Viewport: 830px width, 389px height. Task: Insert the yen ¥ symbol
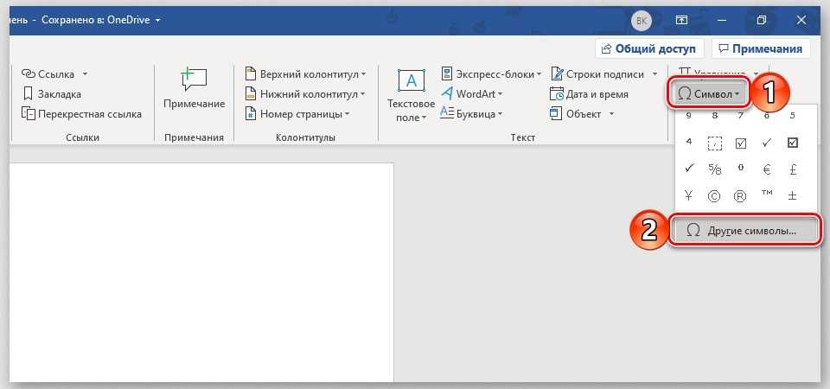click(688, 195)
